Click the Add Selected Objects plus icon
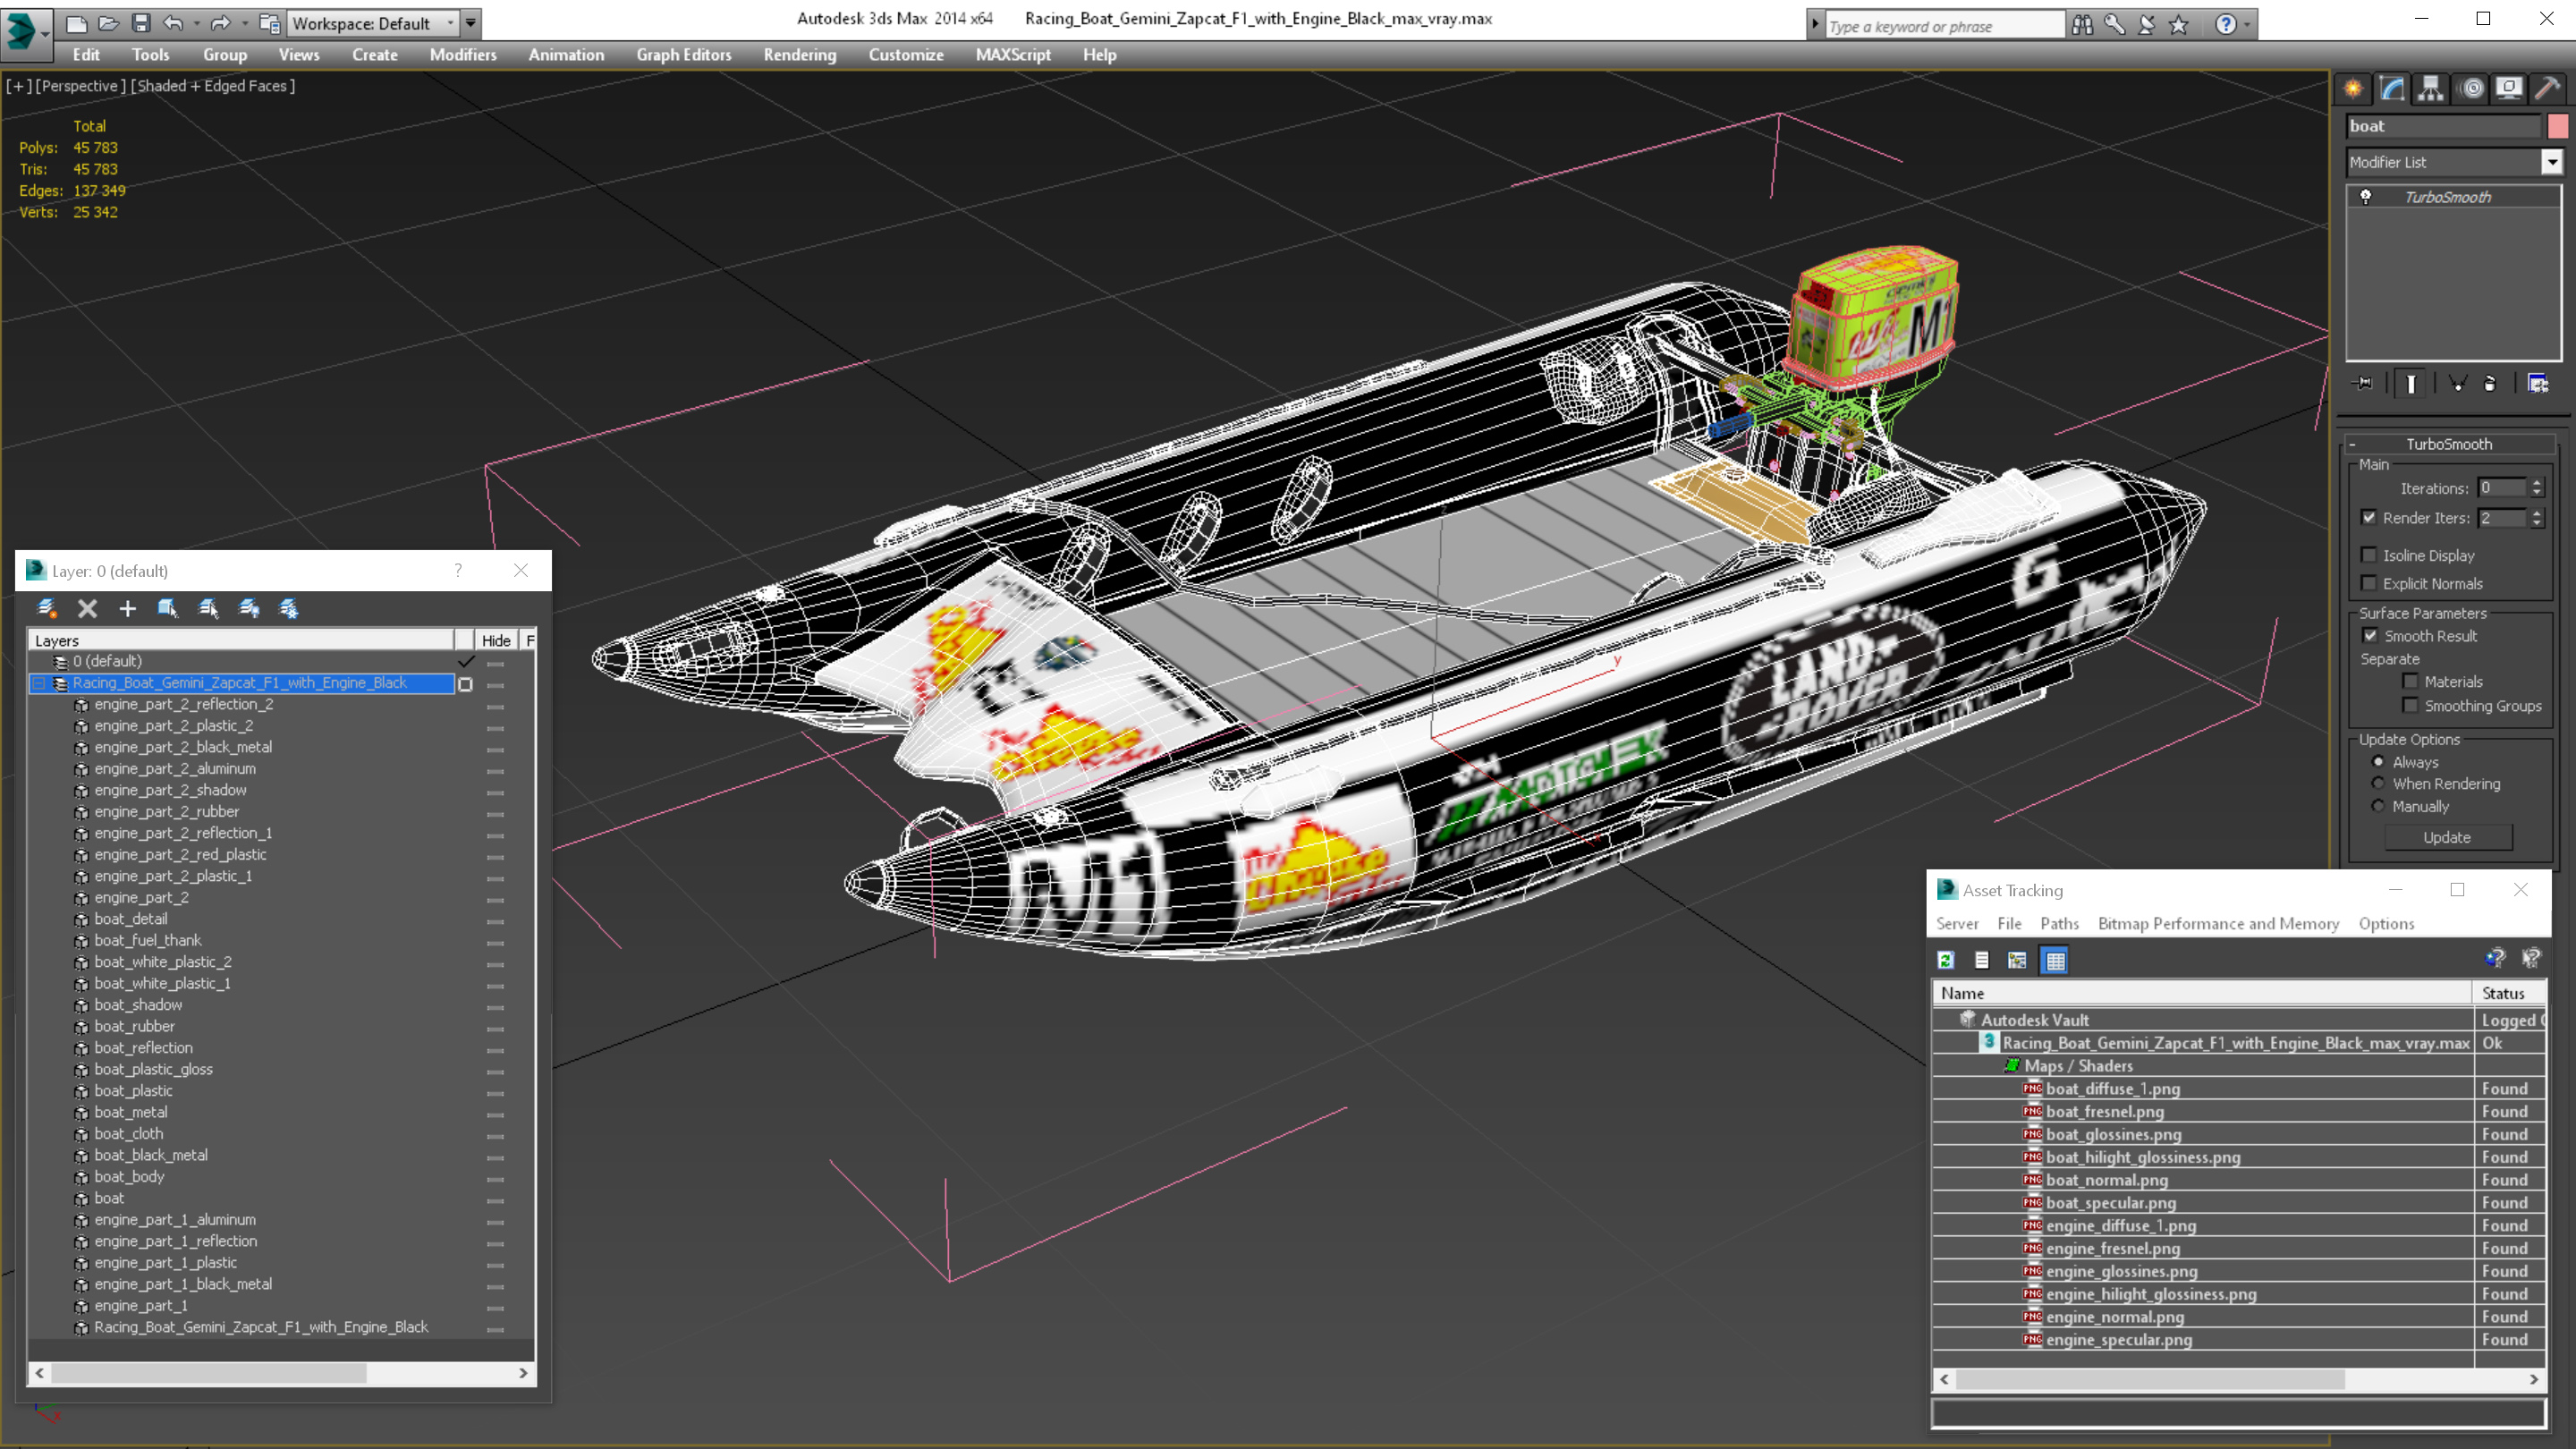Image resolution: width=2576 pixels, height=1449 pixels. pos(127,608)
